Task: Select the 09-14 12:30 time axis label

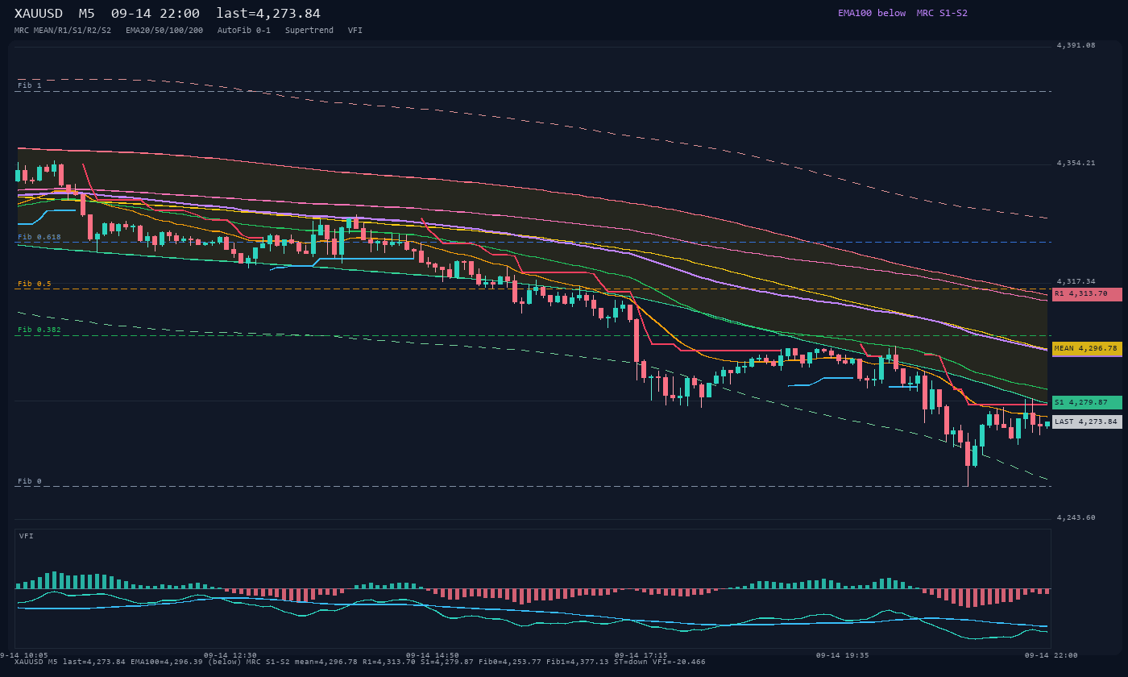Action: tap(230, 655)
